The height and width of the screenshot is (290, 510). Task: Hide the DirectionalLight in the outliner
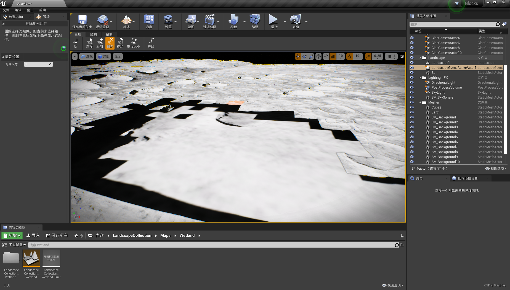[412, 82]
